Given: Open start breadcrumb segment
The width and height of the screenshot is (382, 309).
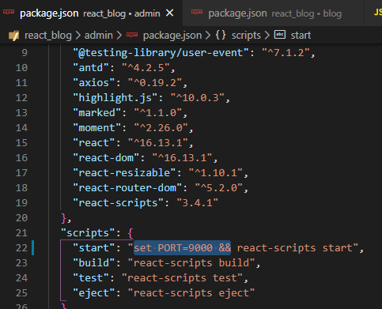Looking at the screenshot, I should [x=301, y=36].
